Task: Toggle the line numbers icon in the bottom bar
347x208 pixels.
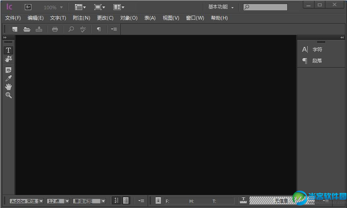Action: 116,200
